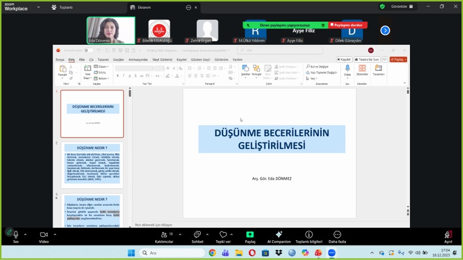Expand the video options arrow beside Video

pyautogui.click(x=54, y=234)
